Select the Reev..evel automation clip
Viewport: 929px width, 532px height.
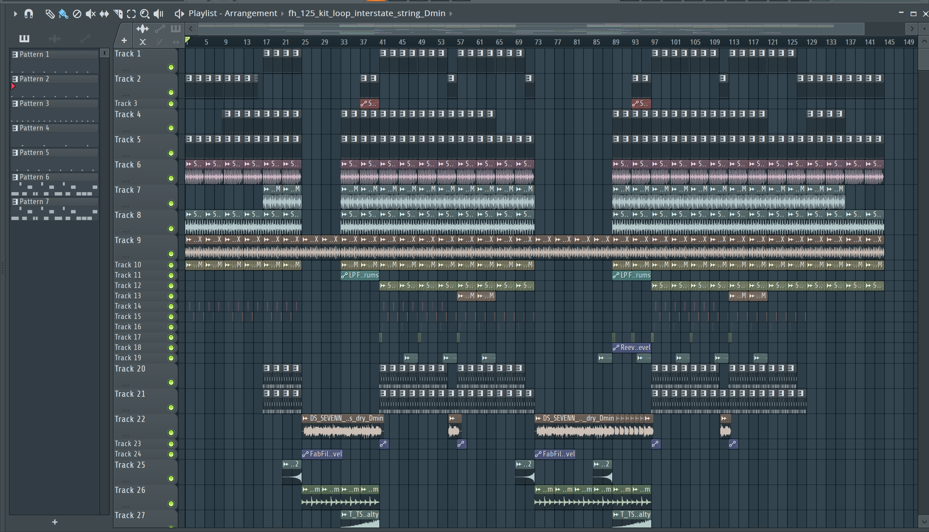(x=632, y=348)
